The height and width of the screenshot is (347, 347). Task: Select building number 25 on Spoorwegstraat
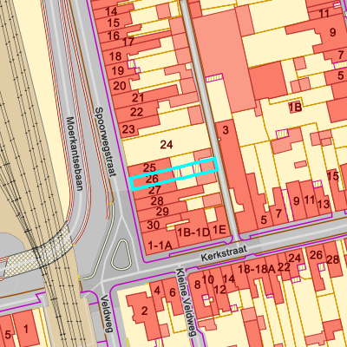pyautogui.click(x=149, y=167)
